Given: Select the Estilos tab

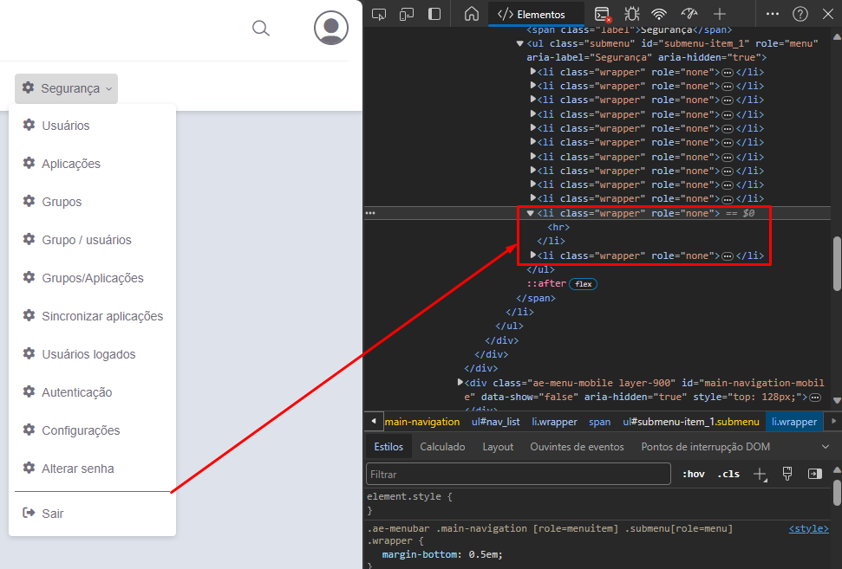Looking at the screenshot, I should 388,447.
